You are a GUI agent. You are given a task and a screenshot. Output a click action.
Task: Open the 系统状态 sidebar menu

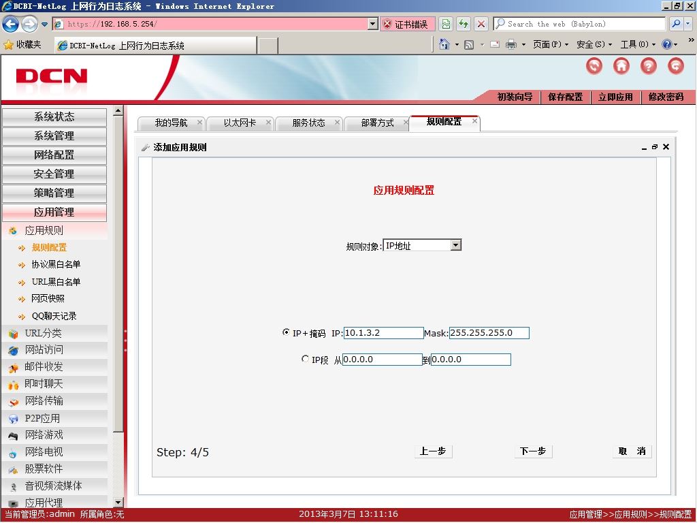click(x=54, y=117)
